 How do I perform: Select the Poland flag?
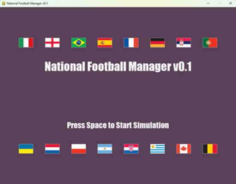click(79, 148)
